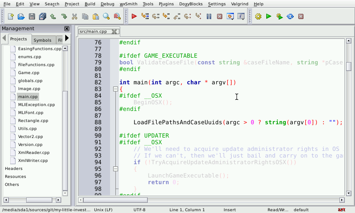355x213 pixels.
Task: Click the editor horizontal scrollbar thumb
Action: [115, 200]
